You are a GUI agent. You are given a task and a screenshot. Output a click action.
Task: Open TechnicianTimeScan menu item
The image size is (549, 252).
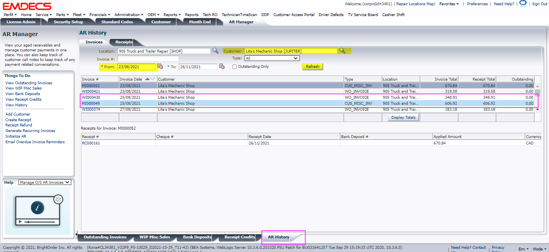pos(239,15)
